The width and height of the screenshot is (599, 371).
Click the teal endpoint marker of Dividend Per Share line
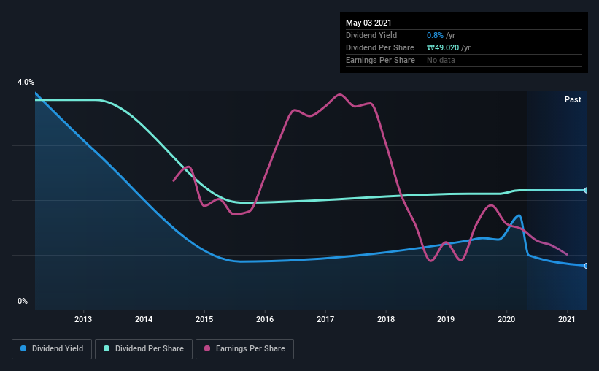tap(586, 190)
